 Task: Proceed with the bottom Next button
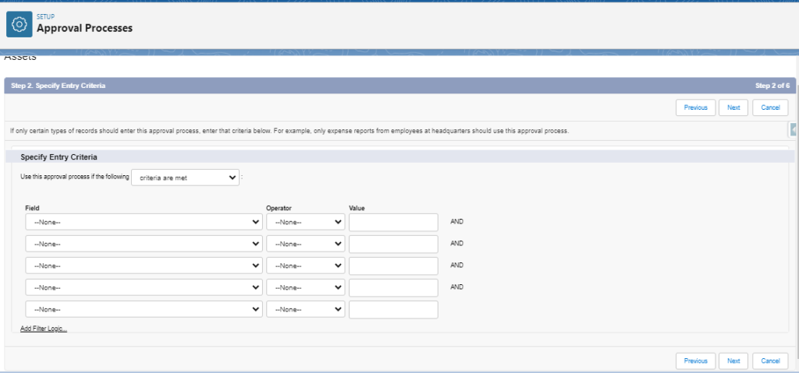click(733, 361)
